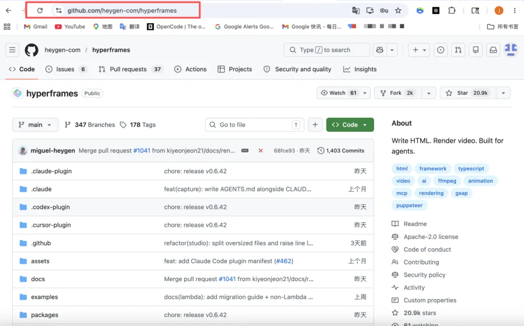Screen dimensions: 524x326
Task: Expand the commit message ellipsis
Action: pyautogui.click(x=245, y=151)
